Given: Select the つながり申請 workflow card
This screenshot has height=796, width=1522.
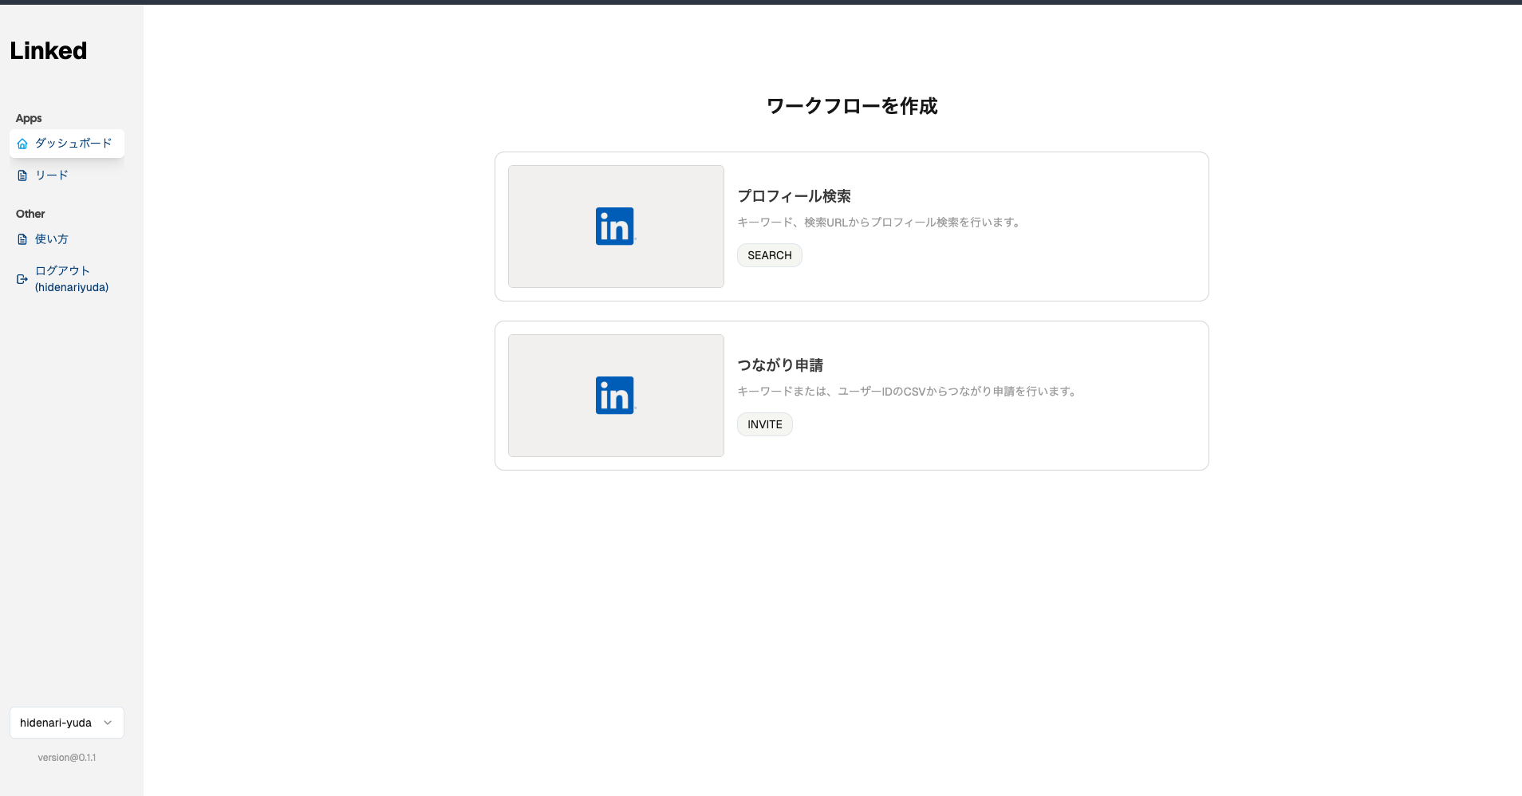Looking at the screenshot, I should click(851, 396).
